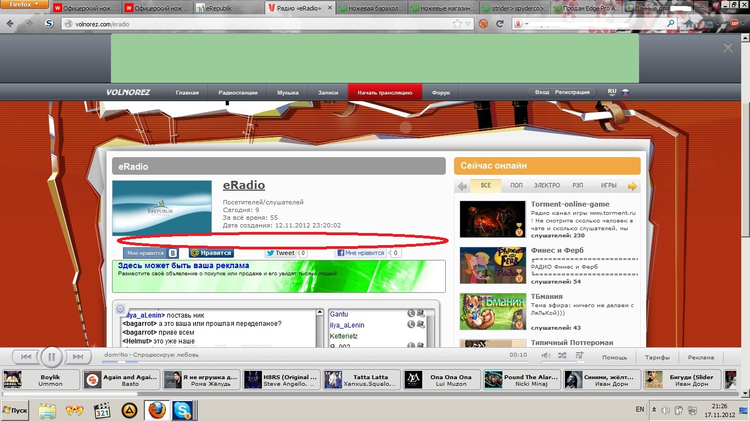Open the playlist icon in player bar

pos(580,356)
